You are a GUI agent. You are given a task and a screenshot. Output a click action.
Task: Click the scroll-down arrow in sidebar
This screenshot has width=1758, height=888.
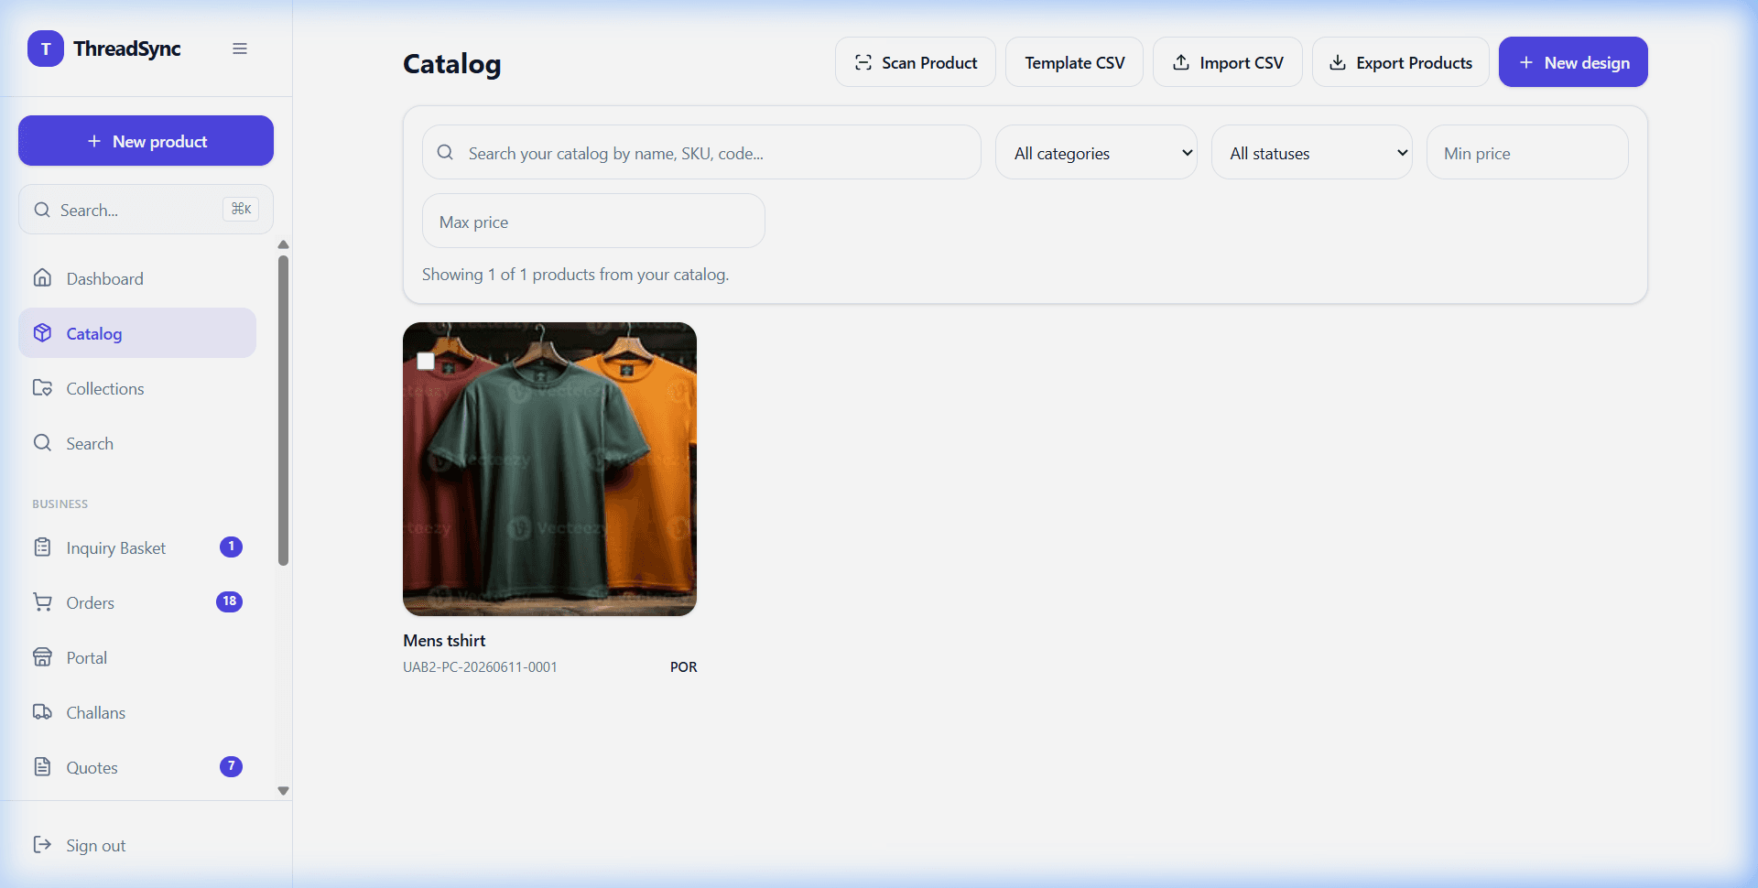[283, 791]
